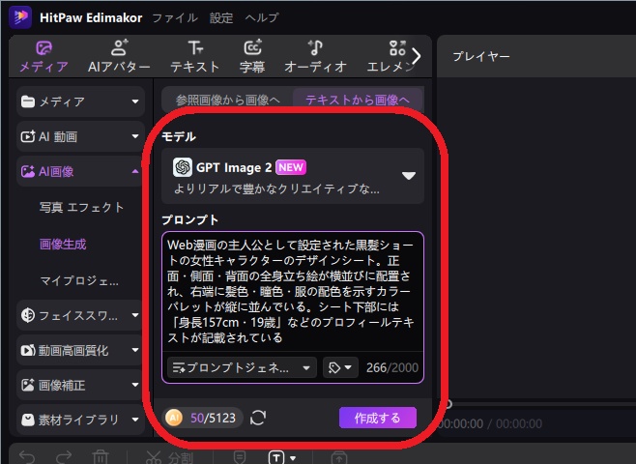
Task: Click the undo arrow icon
Action: coord(27,457)
